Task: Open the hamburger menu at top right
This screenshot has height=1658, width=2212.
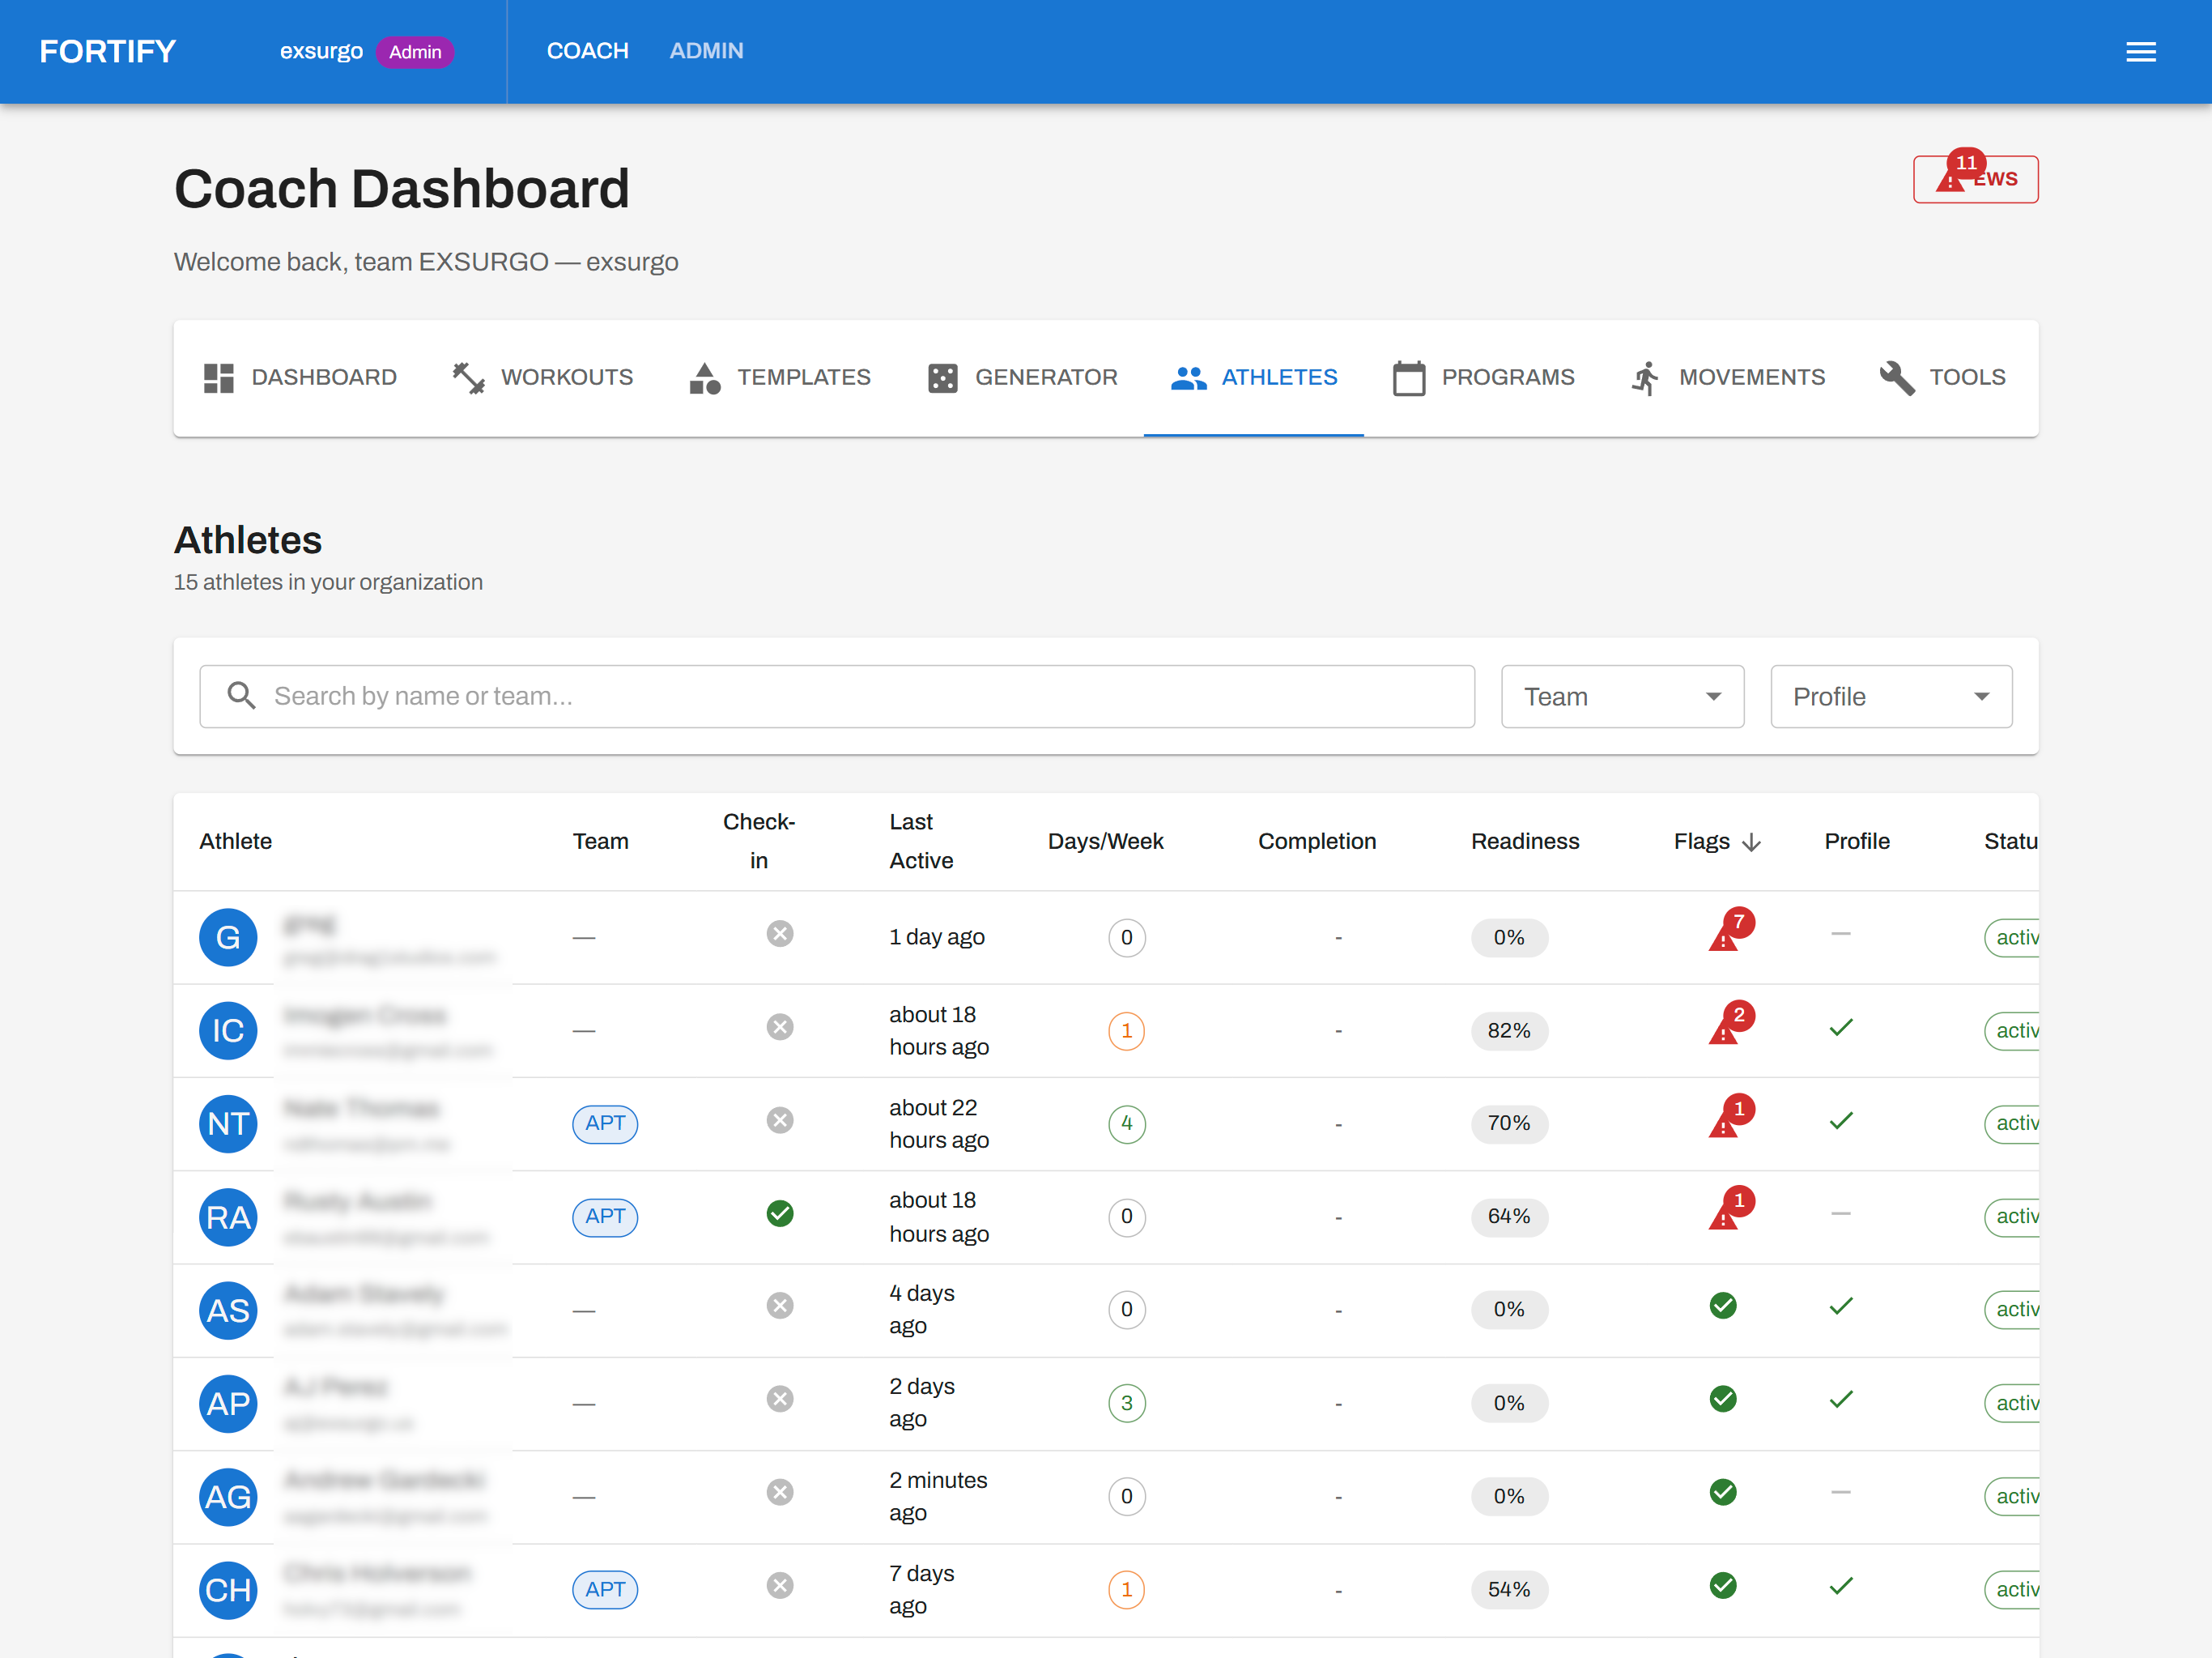Action: click(x=2141, y=51)
